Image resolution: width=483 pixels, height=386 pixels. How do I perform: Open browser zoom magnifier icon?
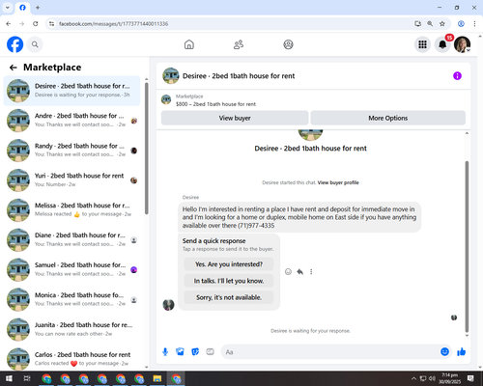coord(430,24)
